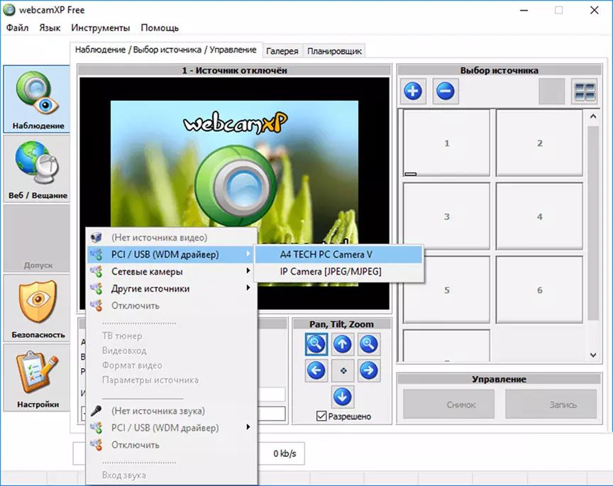Toggle the Разрешено checkbox
The image size is (613, 486).
pos(321,416)
